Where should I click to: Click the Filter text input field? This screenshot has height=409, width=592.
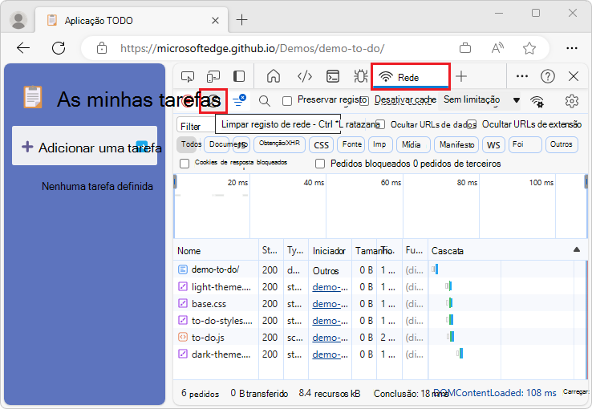[x=195, y=126]
